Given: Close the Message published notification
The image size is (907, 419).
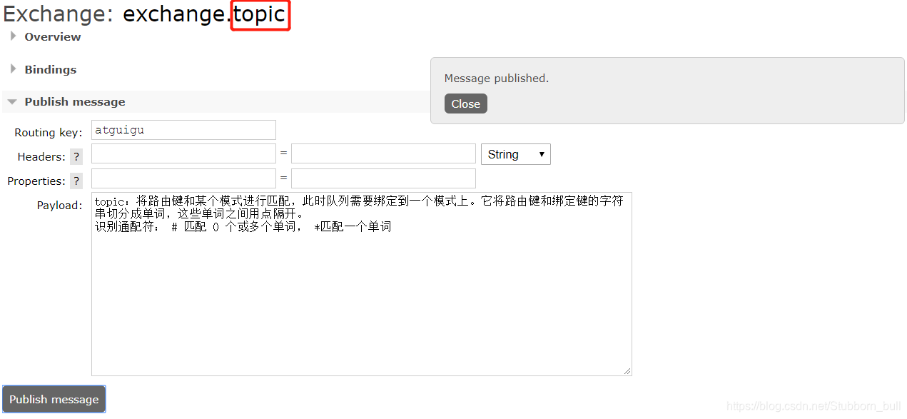Looking at the screenshot, I should point(465,104).
